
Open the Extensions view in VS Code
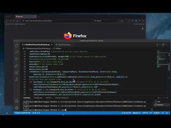point(17,73)
